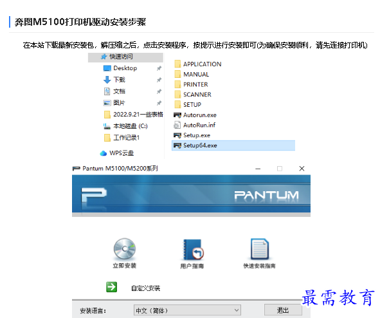This screenshot has height=318, width=380.
Task: Open 图片 in quick access
Action: (119, 103)
